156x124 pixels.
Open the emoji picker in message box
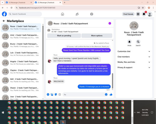pyautogui.click(x=106, y=94)
